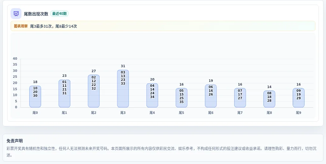Click number 26 inside the 尾6 bar

click(211, 95)
